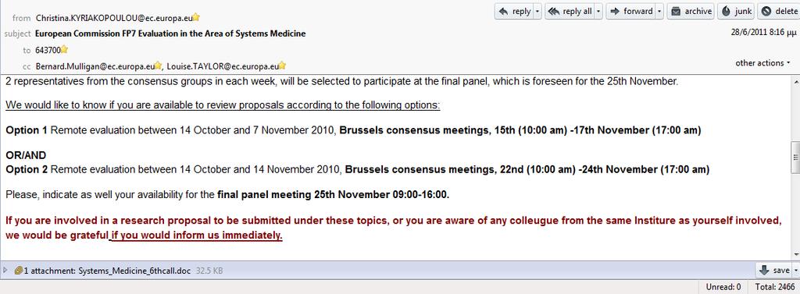Toggle star beside Louise.TAYLOR address
800x294 pixels.
point(282,66)
